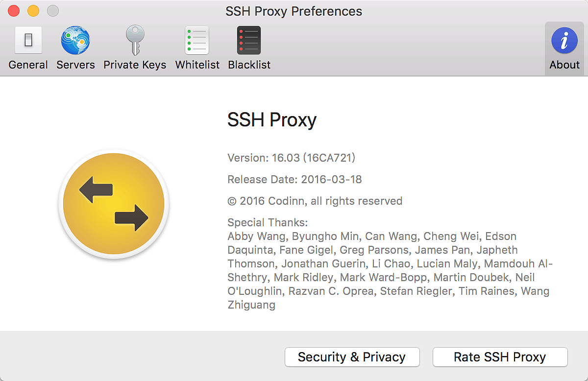588x381 pixels.
Task: Select the About text label
Action: pyautogui.click(x=564, y=65)
